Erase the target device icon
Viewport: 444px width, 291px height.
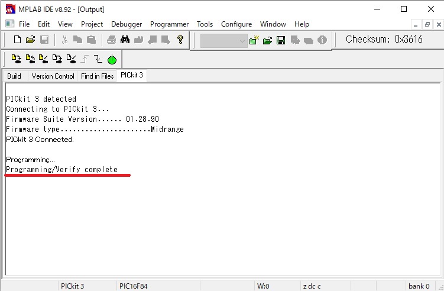tap(57, 59)
